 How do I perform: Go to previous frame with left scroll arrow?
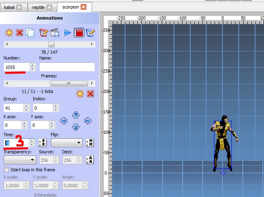[7, 84]
